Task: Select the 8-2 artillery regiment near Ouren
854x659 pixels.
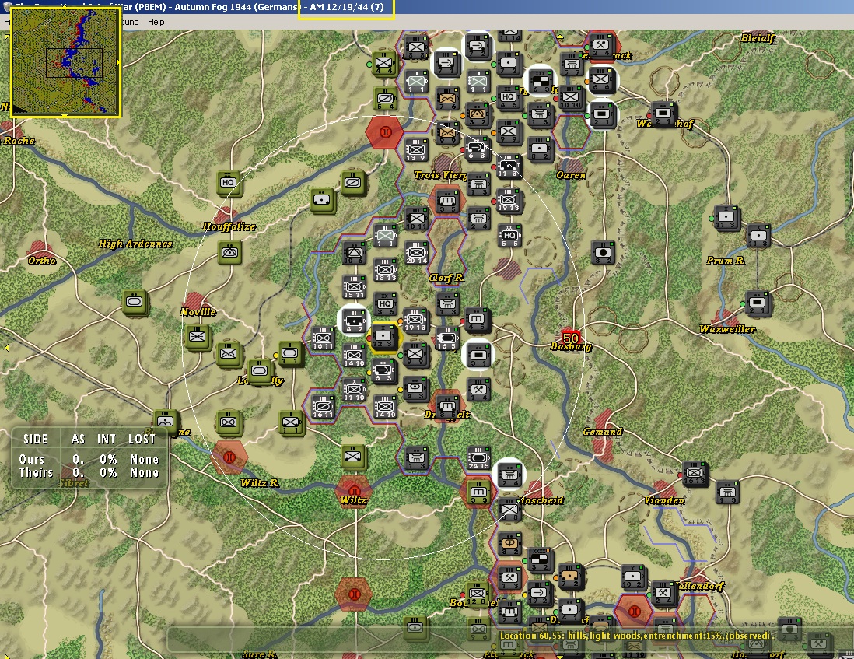Action: coord(540,149)
